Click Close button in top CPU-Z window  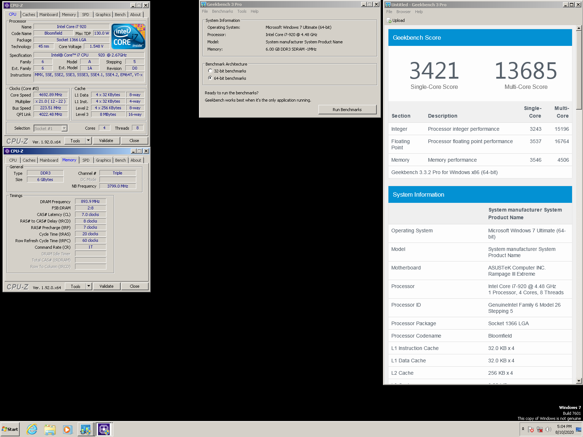point(134,141)
